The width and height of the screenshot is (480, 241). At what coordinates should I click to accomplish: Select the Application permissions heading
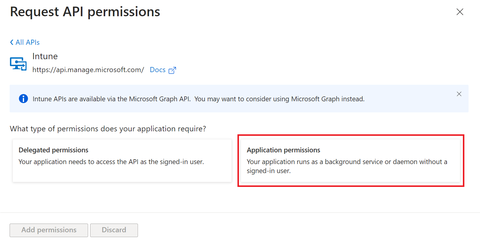[x=283, y=150]
